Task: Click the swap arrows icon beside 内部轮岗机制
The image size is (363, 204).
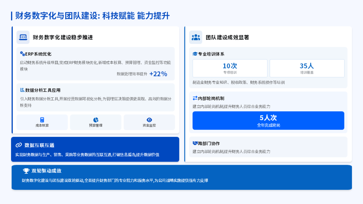Action: point(195,98)
